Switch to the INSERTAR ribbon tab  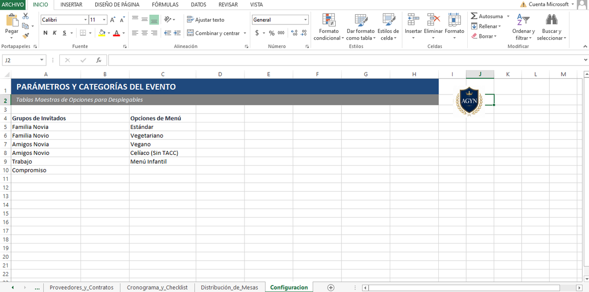click(71, 4)
